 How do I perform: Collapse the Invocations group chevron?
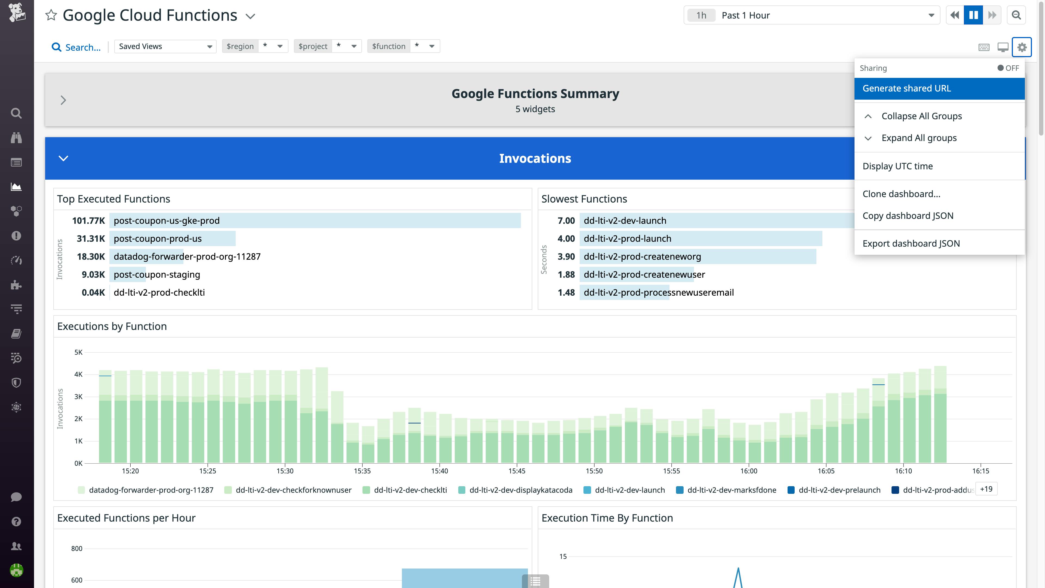point(63,158)
